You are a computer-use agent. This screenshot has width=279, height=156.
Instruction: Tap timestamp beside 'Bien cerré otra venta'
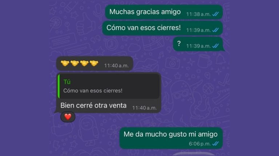(144, 108)
